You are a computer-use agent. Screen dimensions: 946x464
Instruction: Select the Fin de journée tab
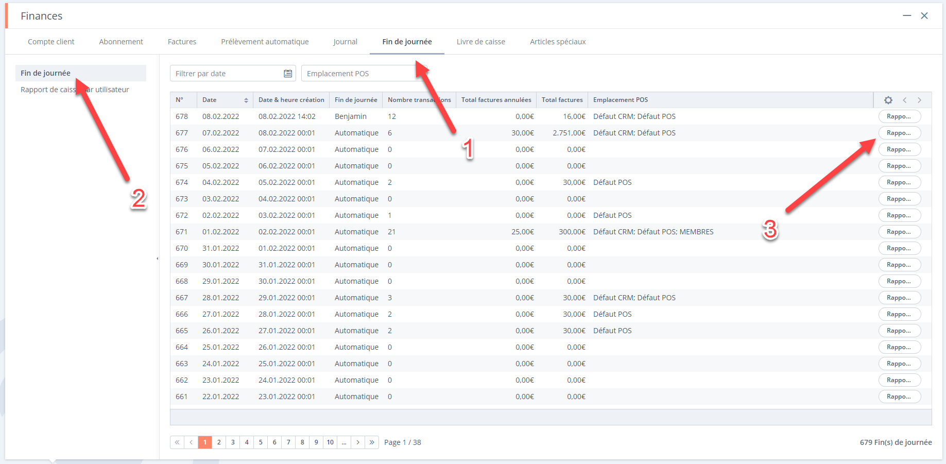pyautogui.click(x=407, y=42)
